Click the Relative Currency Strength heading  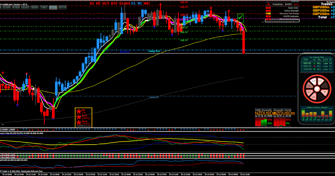coord(317,108)
